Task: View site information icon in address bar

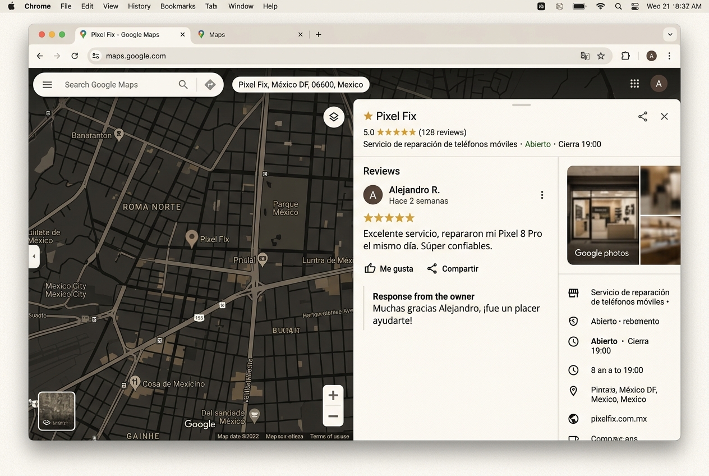Action: [x=96, y=56]
